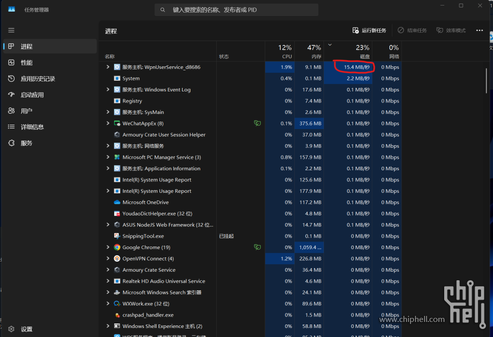Open the 用户 tab
Image resolution: width=493 pixels, height=337 pixels.
pos(50,111)
